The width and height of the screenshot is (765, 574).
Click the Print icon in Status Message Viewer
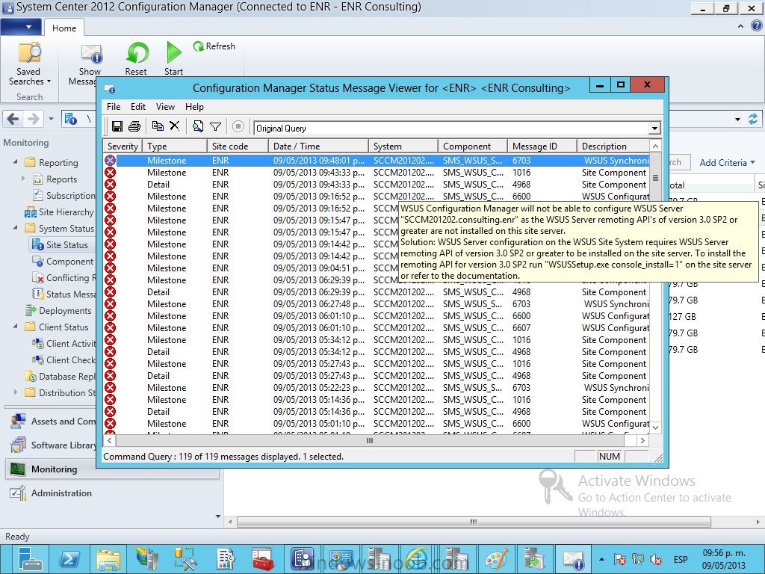pos(134,127)
